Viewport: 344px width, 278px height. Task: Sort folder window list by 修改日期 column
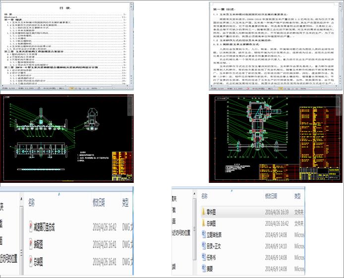point(271,196)
